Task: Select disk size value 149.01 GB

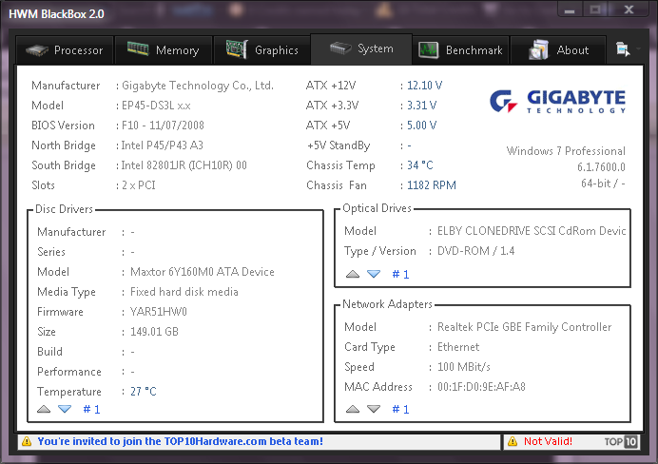Action: 154,332
